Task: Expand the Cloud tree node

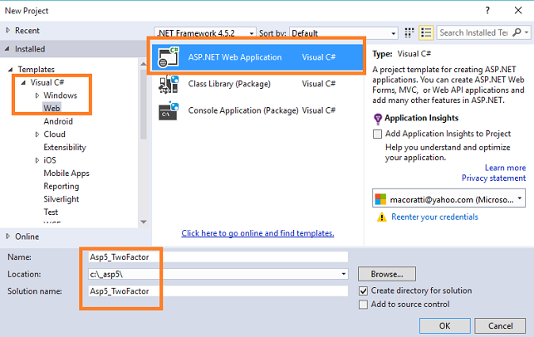Action: pos(37,134)
